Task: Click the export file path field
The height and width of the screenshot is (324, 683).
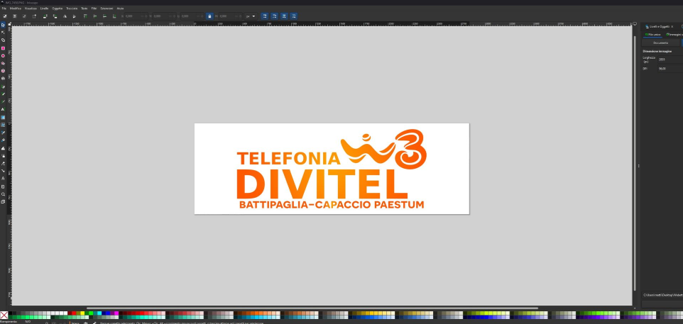Action: pos(662,295)
